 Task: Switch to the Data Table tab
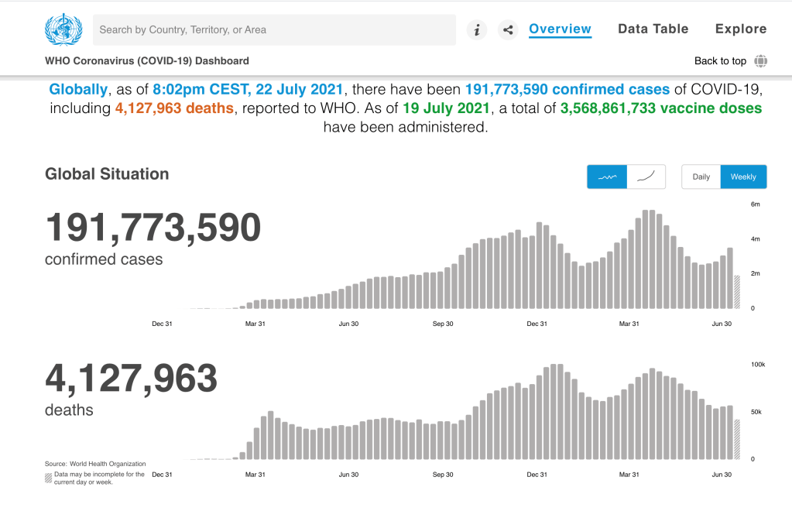tap(653, 29)
